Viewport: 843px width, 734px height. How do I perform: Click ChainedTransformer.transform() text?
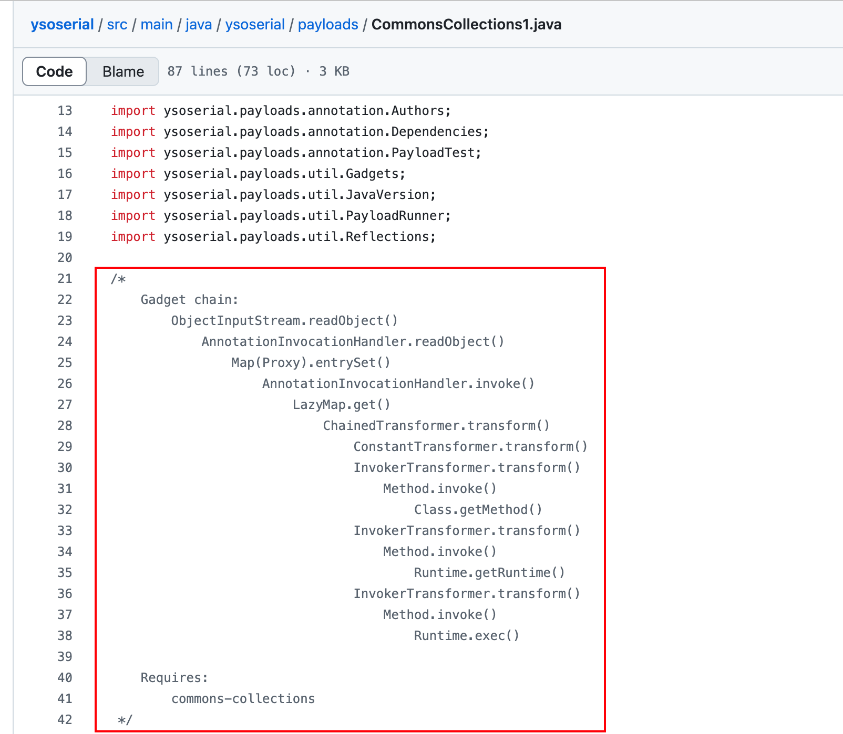click(x=436, y=426)
